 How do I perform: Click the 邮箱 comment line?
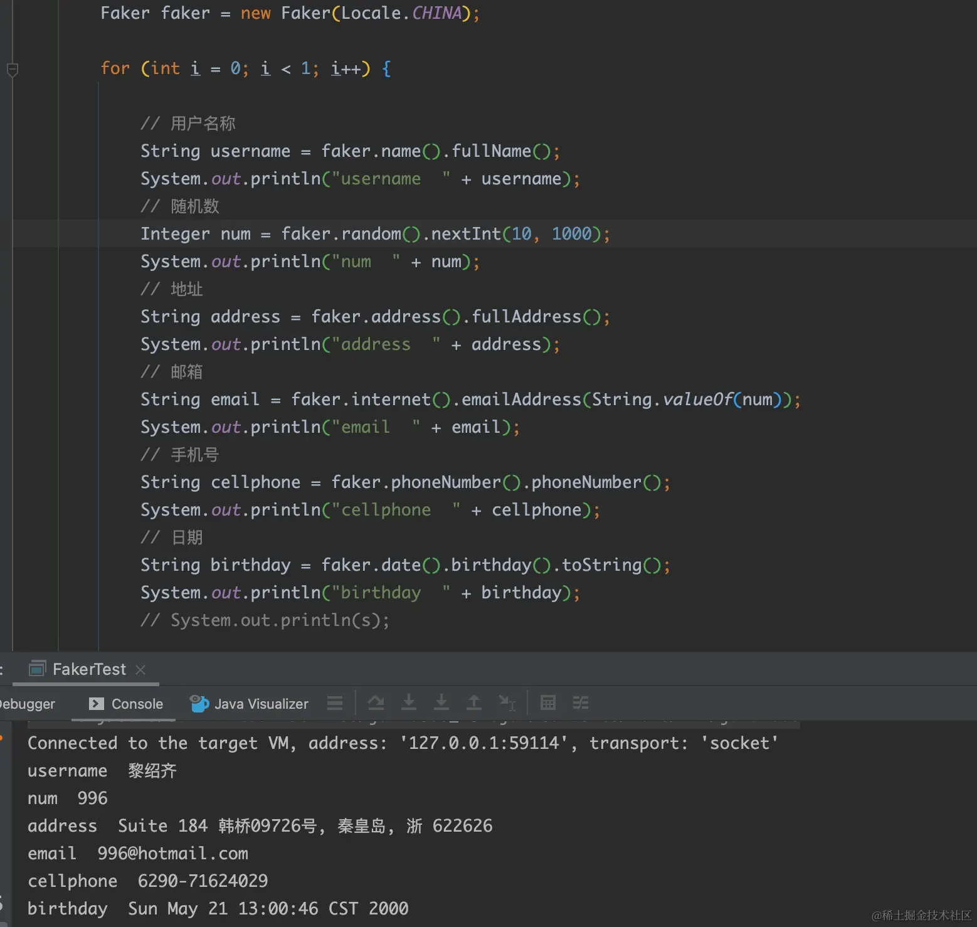(172, 372)
